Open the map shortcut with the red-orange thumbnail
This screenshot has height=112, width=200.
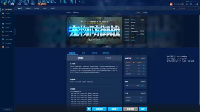click(x=3, y=35)
